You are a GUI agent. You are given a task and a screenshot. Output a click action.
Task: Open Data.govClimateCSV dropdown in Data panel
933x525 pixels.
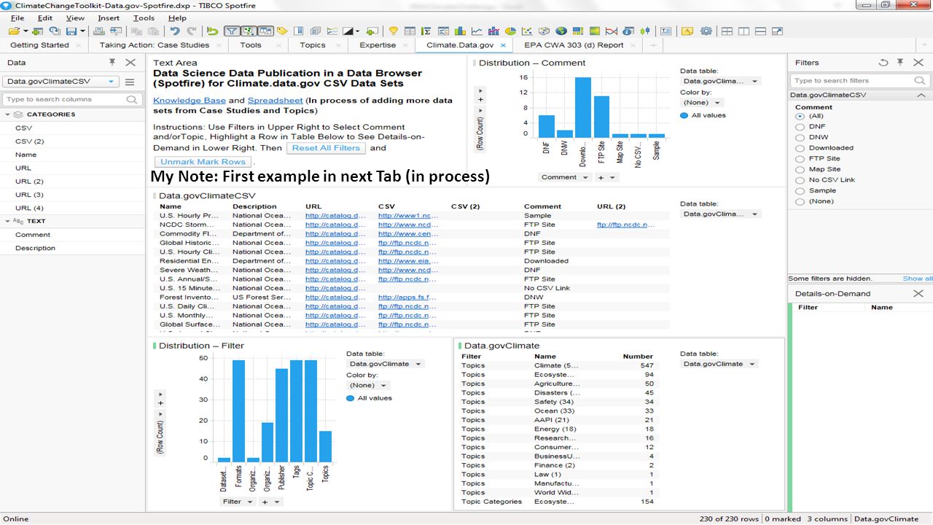(x=60, y=82)
